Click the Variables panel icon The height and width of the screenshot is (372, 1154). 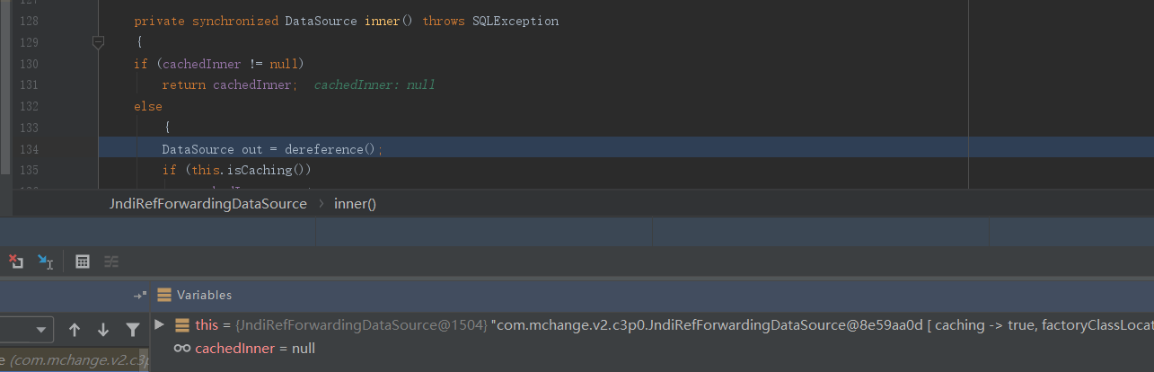click(163, 295)
